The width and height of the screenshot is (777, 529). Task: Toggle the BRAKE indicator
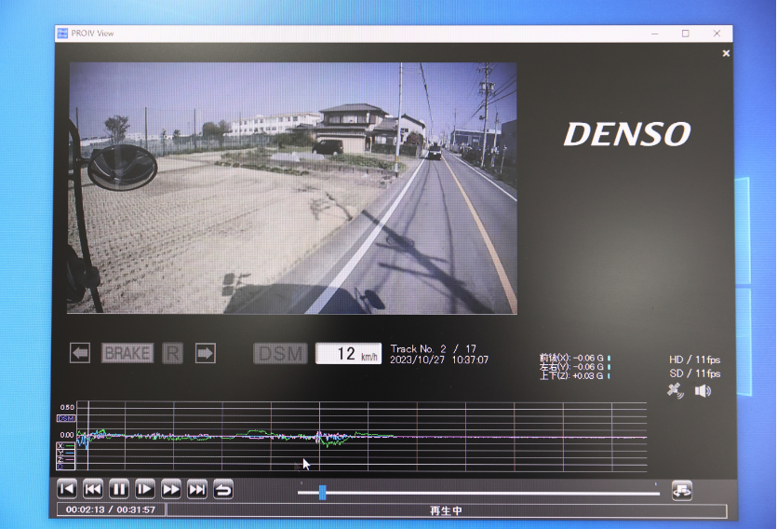pyautogui.click(x=127, y=353)
